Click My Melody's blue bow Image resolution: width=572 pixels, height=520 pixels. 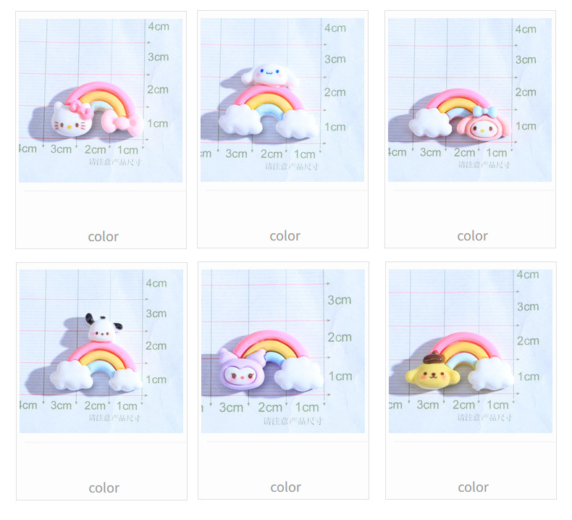coord(485,111)
